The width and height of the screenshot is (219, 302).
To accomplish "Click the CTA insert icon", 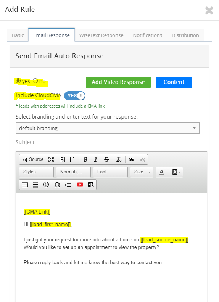I will [x=90, y=185].
